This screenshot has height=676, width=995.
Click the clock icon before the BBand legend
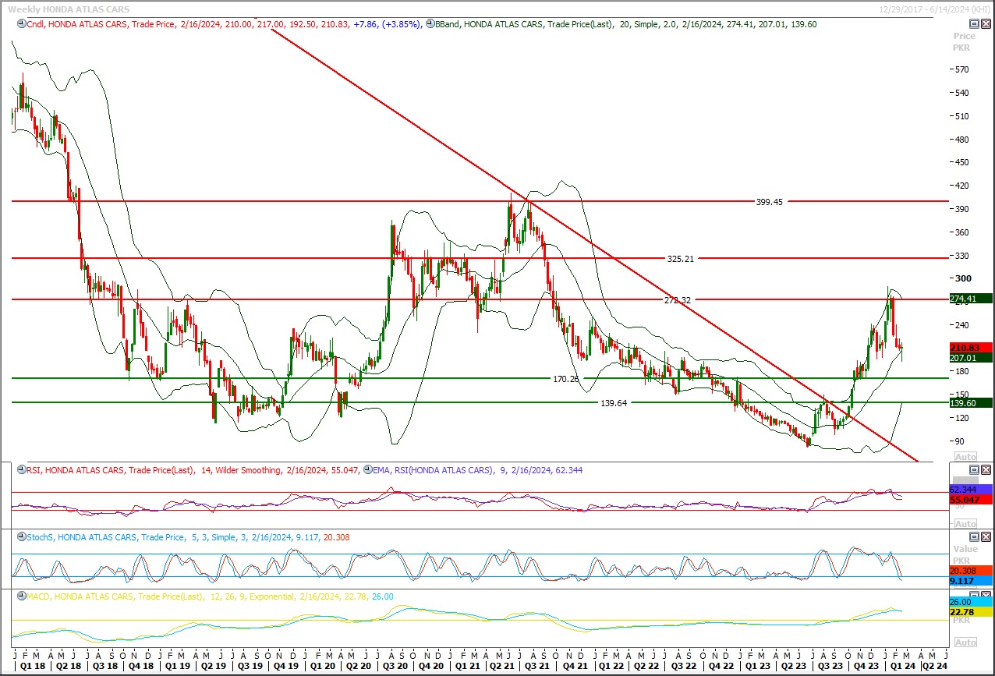430,24
